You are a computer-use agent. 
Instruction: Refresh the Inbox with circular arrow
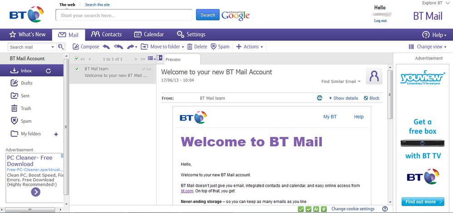pyautogui.click(x=49, y=71)
